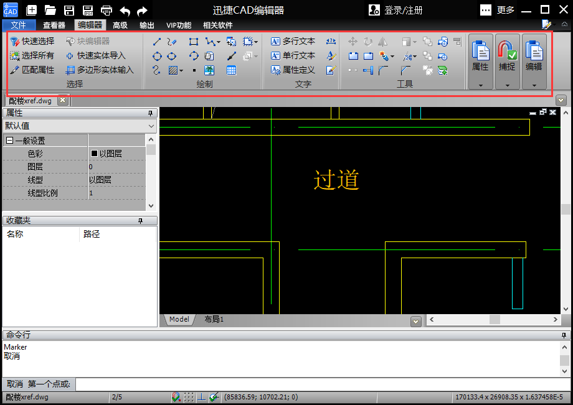Click the print icon in title bar
Viewport: 573px width, 405px height.
coord(107,10)
